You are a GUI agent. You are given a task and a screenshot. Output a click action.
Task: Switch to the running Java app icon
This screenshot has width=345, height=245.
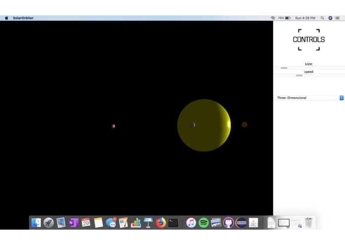point(254,223)
